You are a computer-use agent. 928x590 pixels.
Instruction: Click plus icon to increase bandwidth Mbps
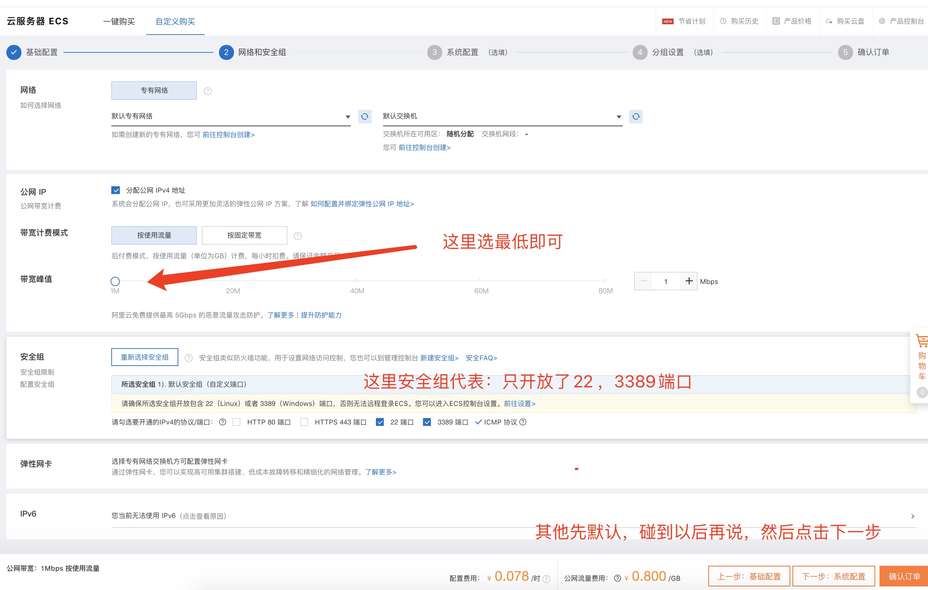tap(689, 281)
